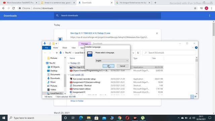Select Music in navigation pane

51,82
